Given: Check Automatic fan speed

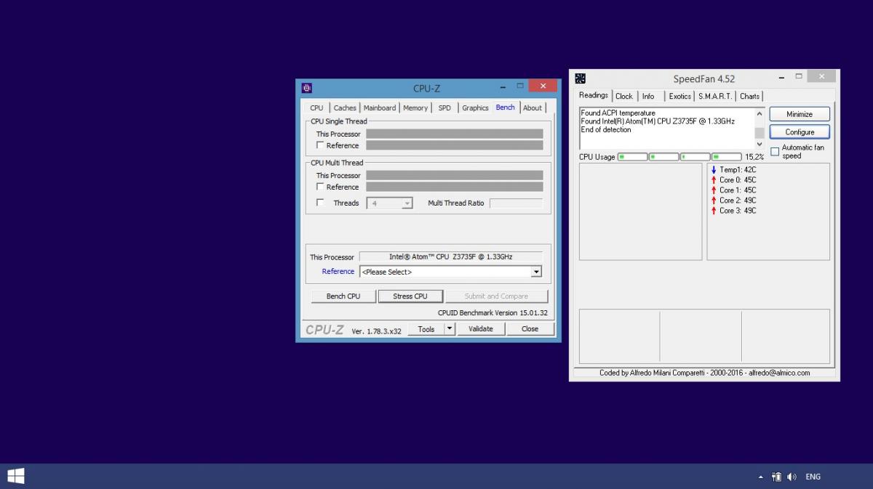Looking at the screenshot, I should coord(775,152).
